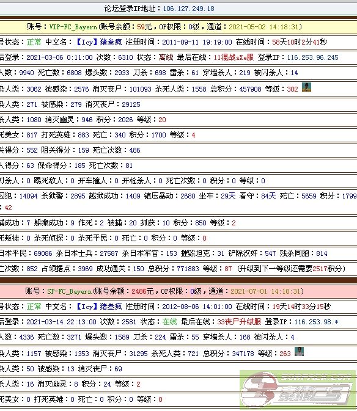The width and height of the screenshot is (357, 411).
Task: Click forum login IP 106.127.249.18
Action: tap(189, 9)
